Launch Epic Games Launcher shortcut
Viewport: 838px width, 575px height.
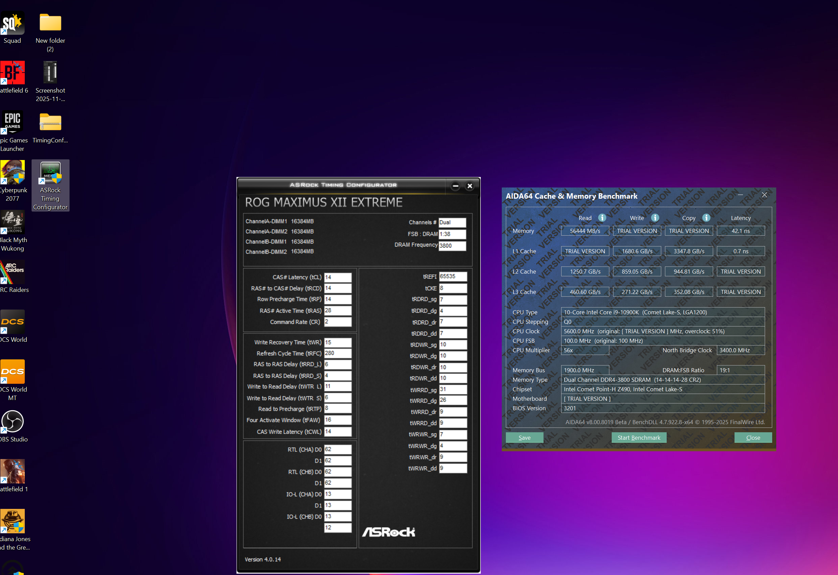pyautogui.click(x=13, y=132)
